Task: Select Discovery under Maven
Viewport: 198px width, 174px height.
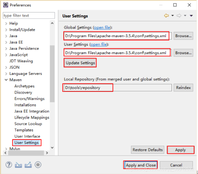Action: 23,93
